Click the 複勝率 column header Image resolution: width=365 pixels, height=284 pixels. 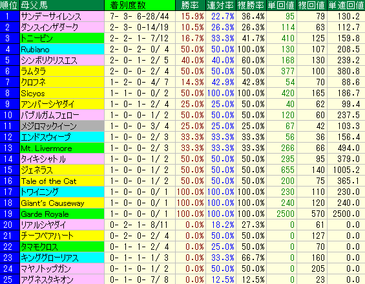point(251,5)
